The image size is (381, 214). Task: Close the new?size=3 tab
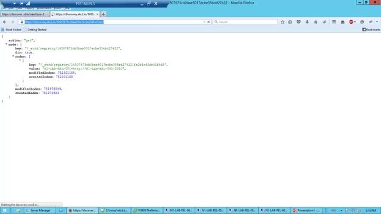point(48,14)
